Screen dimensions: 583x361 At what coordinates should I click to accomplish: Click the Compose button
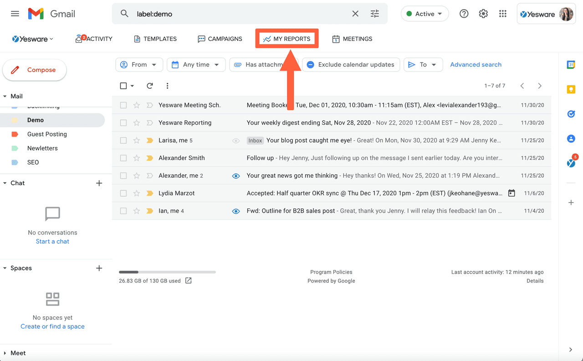click(34, 70)
